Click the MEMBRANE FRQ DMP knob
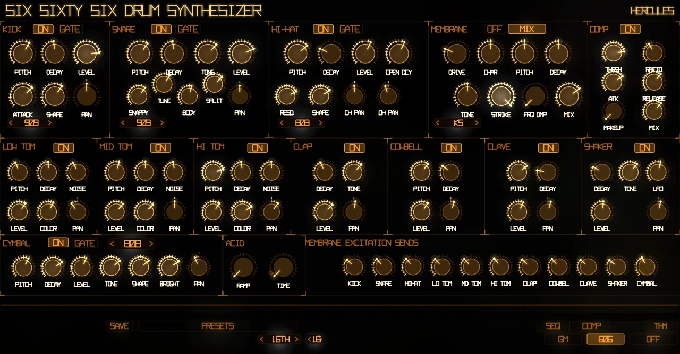The image size is (680, 354). pos(535,96)
